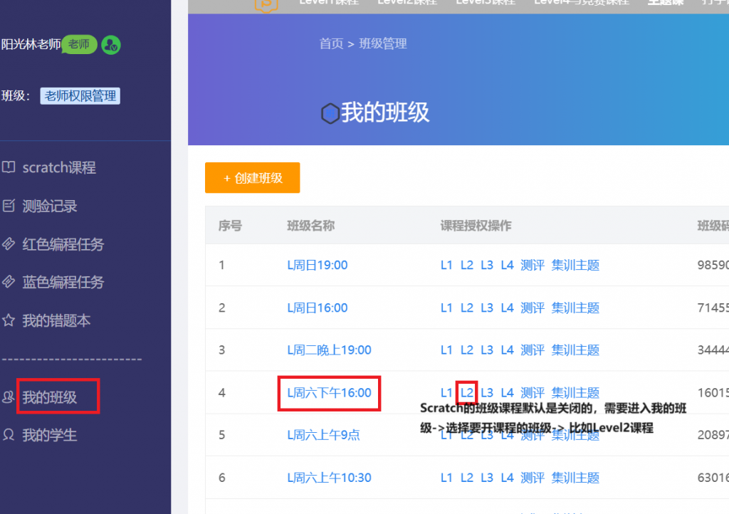Click L3 for L周日19:00
Viewport: 729px width, 514px height.
click(x=487, y=265)
